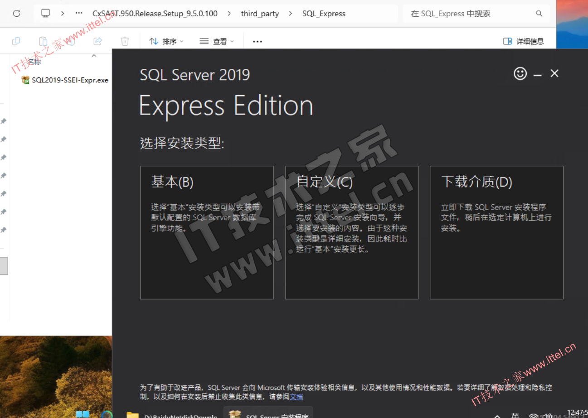The width and height of the screenshot is (588, 418).
Task: Open the 查看 view dropdown
Action: tap(217, 41)
